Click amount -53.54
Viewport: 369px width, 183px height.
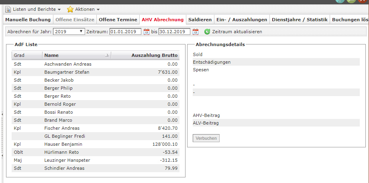point(170,152)
